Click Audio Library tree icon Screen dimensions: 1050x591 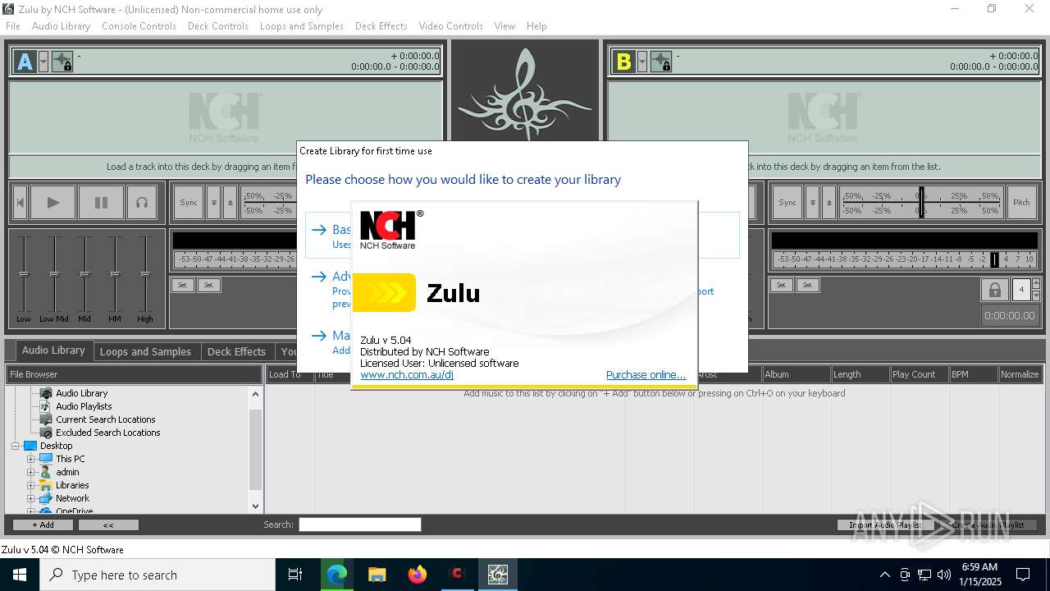tap(46, 393)
